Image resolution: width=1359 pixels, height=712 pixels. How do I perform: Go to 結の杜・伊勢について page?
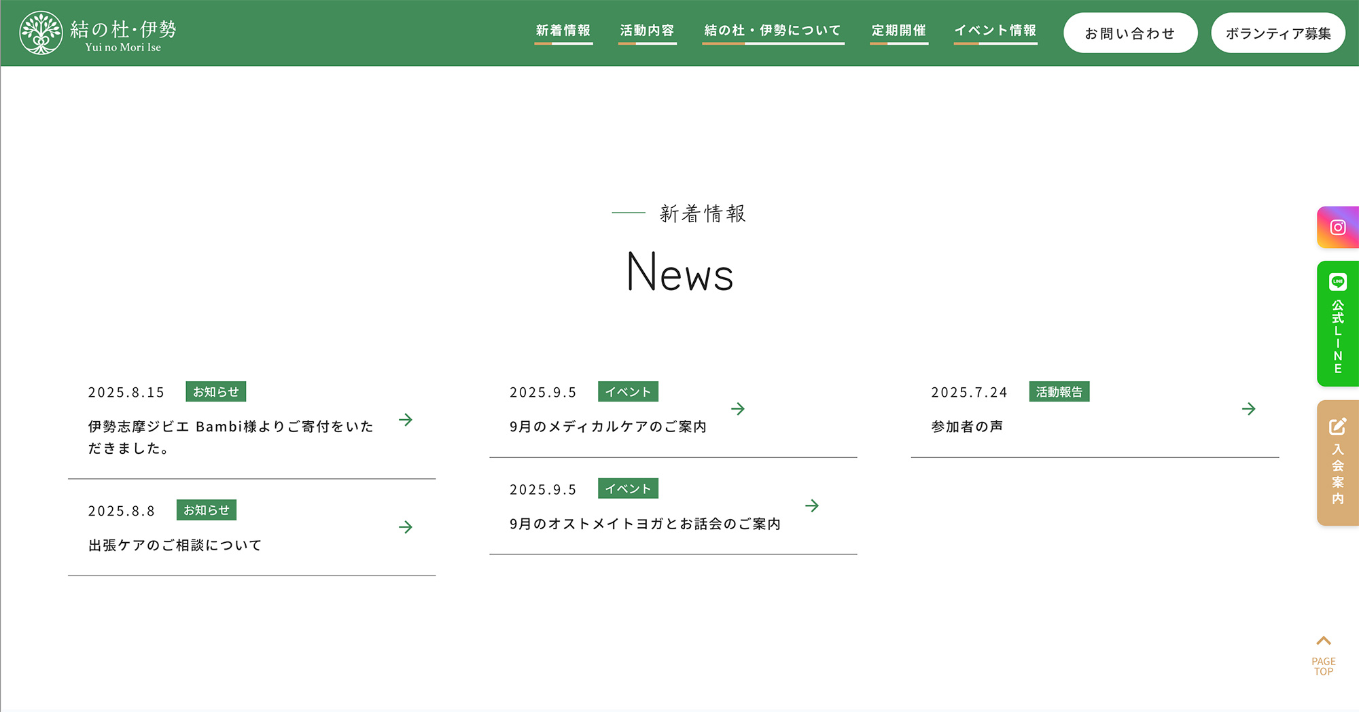[773, 31]
